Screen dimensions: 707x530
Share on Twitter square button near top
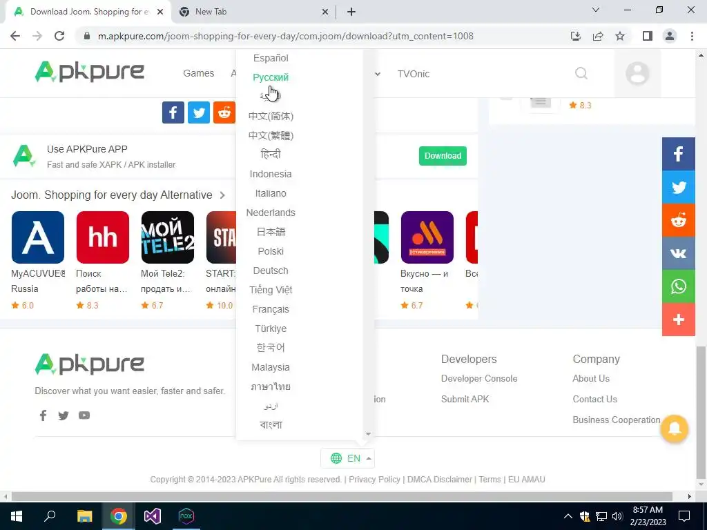pyautogui.click(x=199, y=112)
